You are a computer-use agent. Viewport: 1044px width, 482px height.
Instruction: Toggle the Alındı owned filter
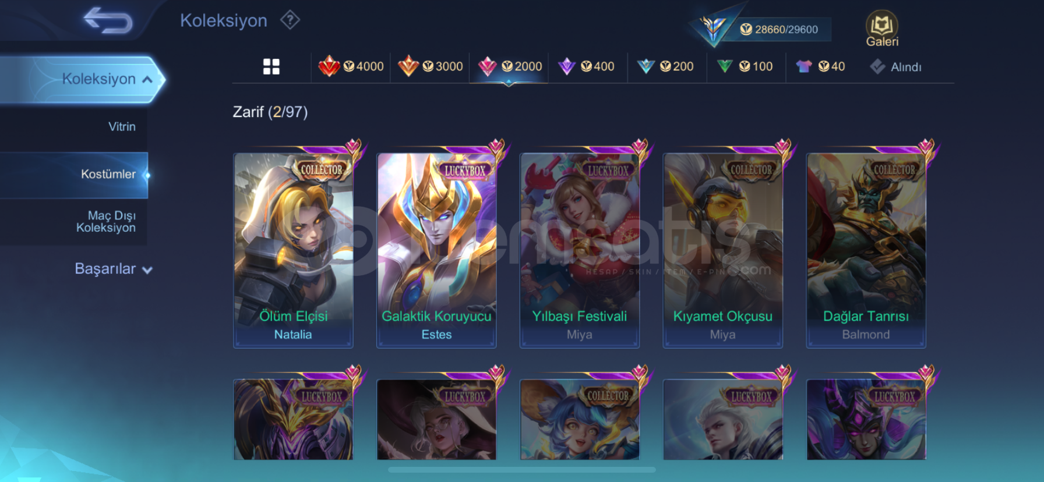(896, 67)
